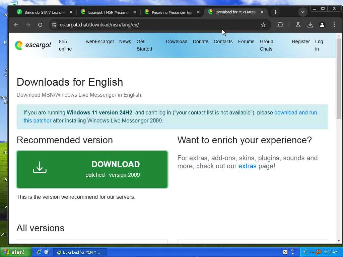Click second quick launch icon in taskbar

[47, 252]
